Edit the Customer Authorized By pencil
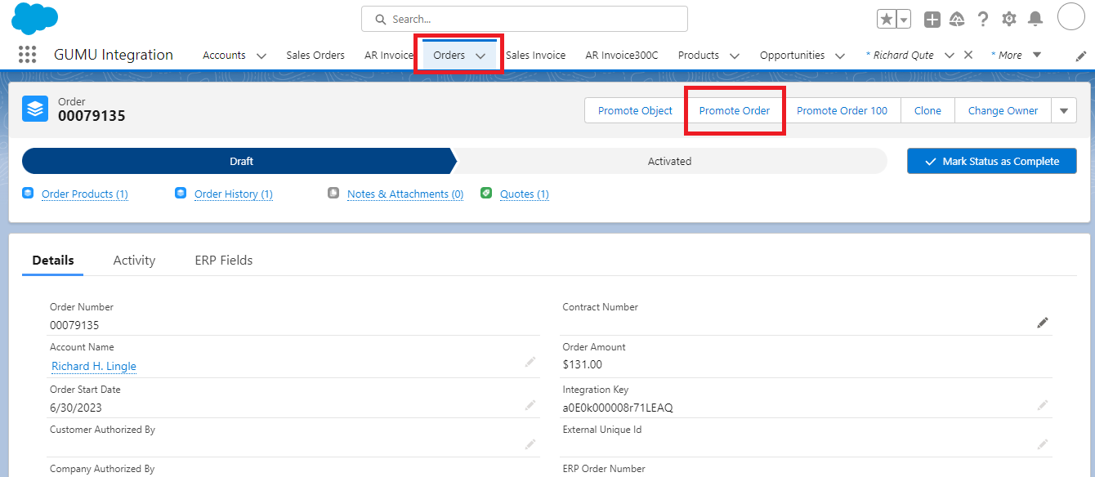 click(x=530, y=444)
